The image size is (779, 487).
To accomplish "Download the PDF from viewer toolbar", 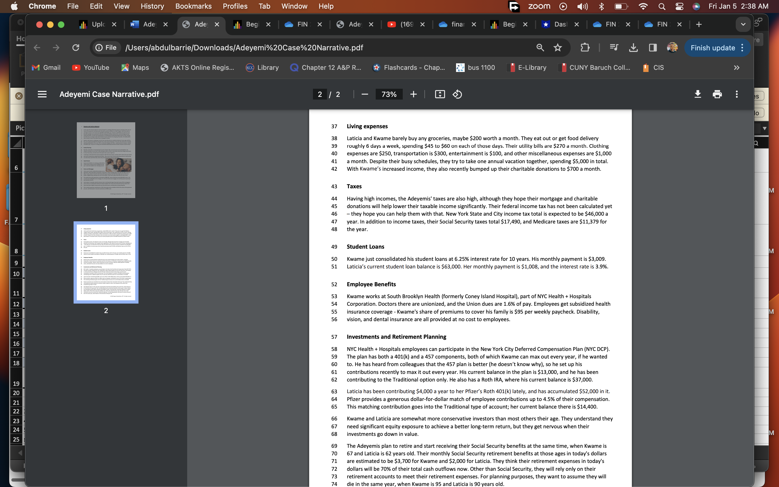I will point(698,94).
